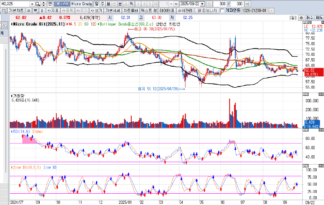Screen dimensions: 324x205
Task: Click the first 300 bar count field
Action: [x=222, y=3]
